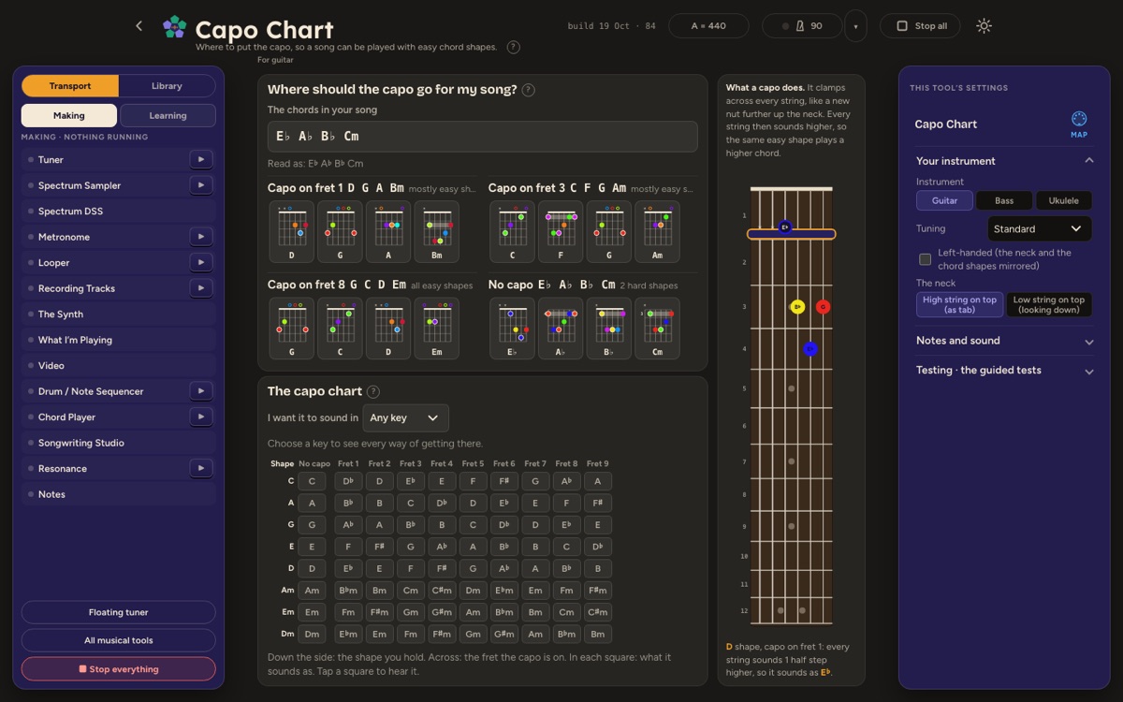The height and width of the screenshot is (702, 1123).
Task: Select Bass as the instrument
Action: coord(1004,200)
